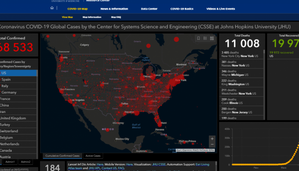299x171 pixels.
Task: Click the 3 485 deaths New York City entry
Action: (242, 54)
